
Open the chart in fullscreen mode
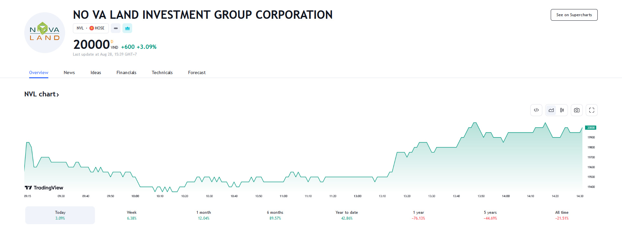[592, 110]
